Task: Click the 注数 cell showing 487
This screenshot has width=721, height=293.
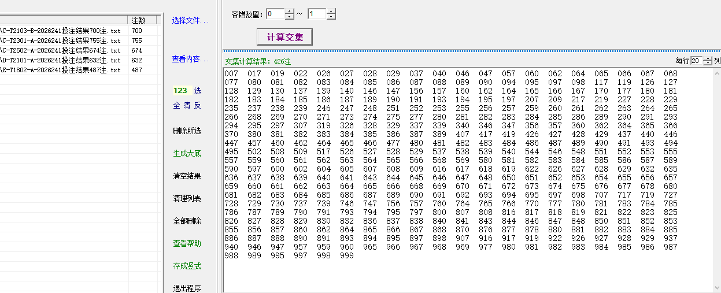Action: 136,70
